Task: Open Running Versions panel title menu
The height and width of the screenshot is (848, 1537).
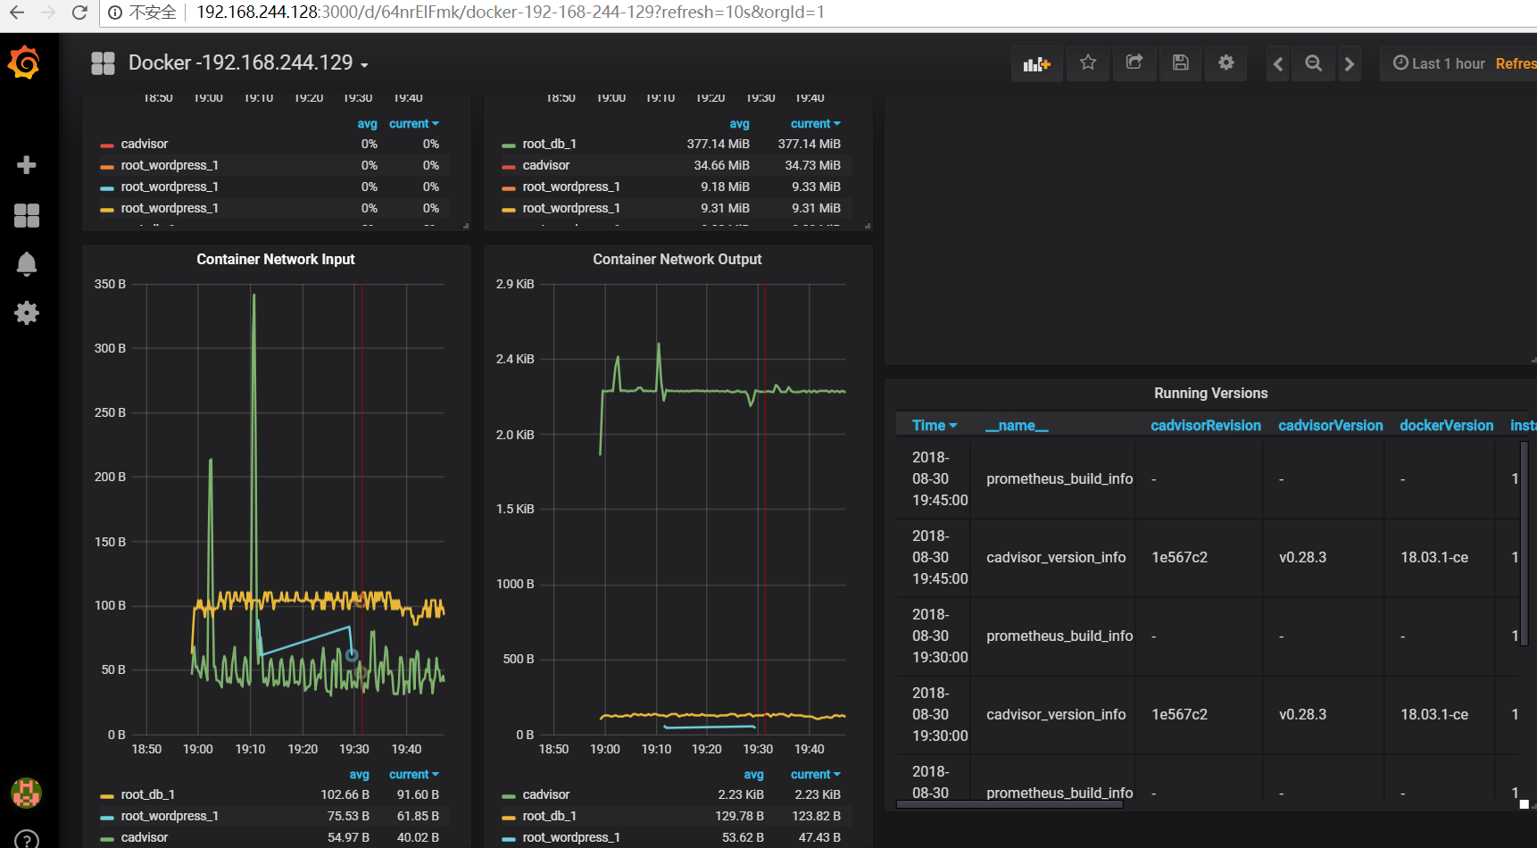Action: tap(1210, 393)
